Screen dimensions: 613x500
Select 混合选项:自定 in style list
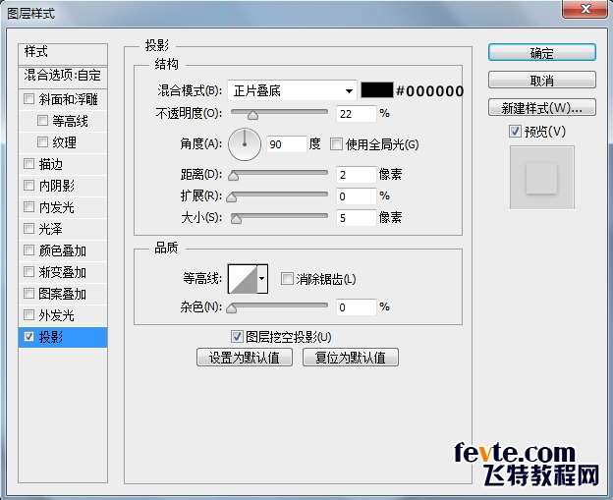63,75
